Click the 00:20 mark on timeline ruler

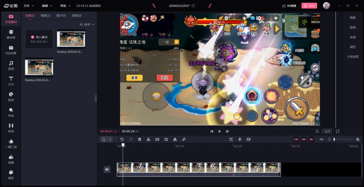pyautogui.click(x=238, y=146)
